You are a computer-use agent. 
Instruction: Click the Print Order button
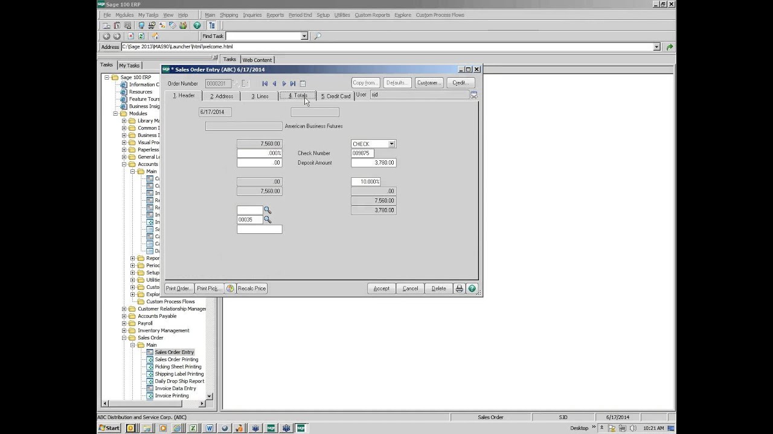[179, 289]
